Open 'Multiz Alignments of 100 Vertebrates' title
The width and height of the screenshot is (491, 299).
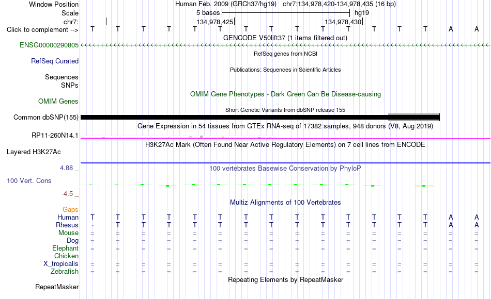(285, 203)
